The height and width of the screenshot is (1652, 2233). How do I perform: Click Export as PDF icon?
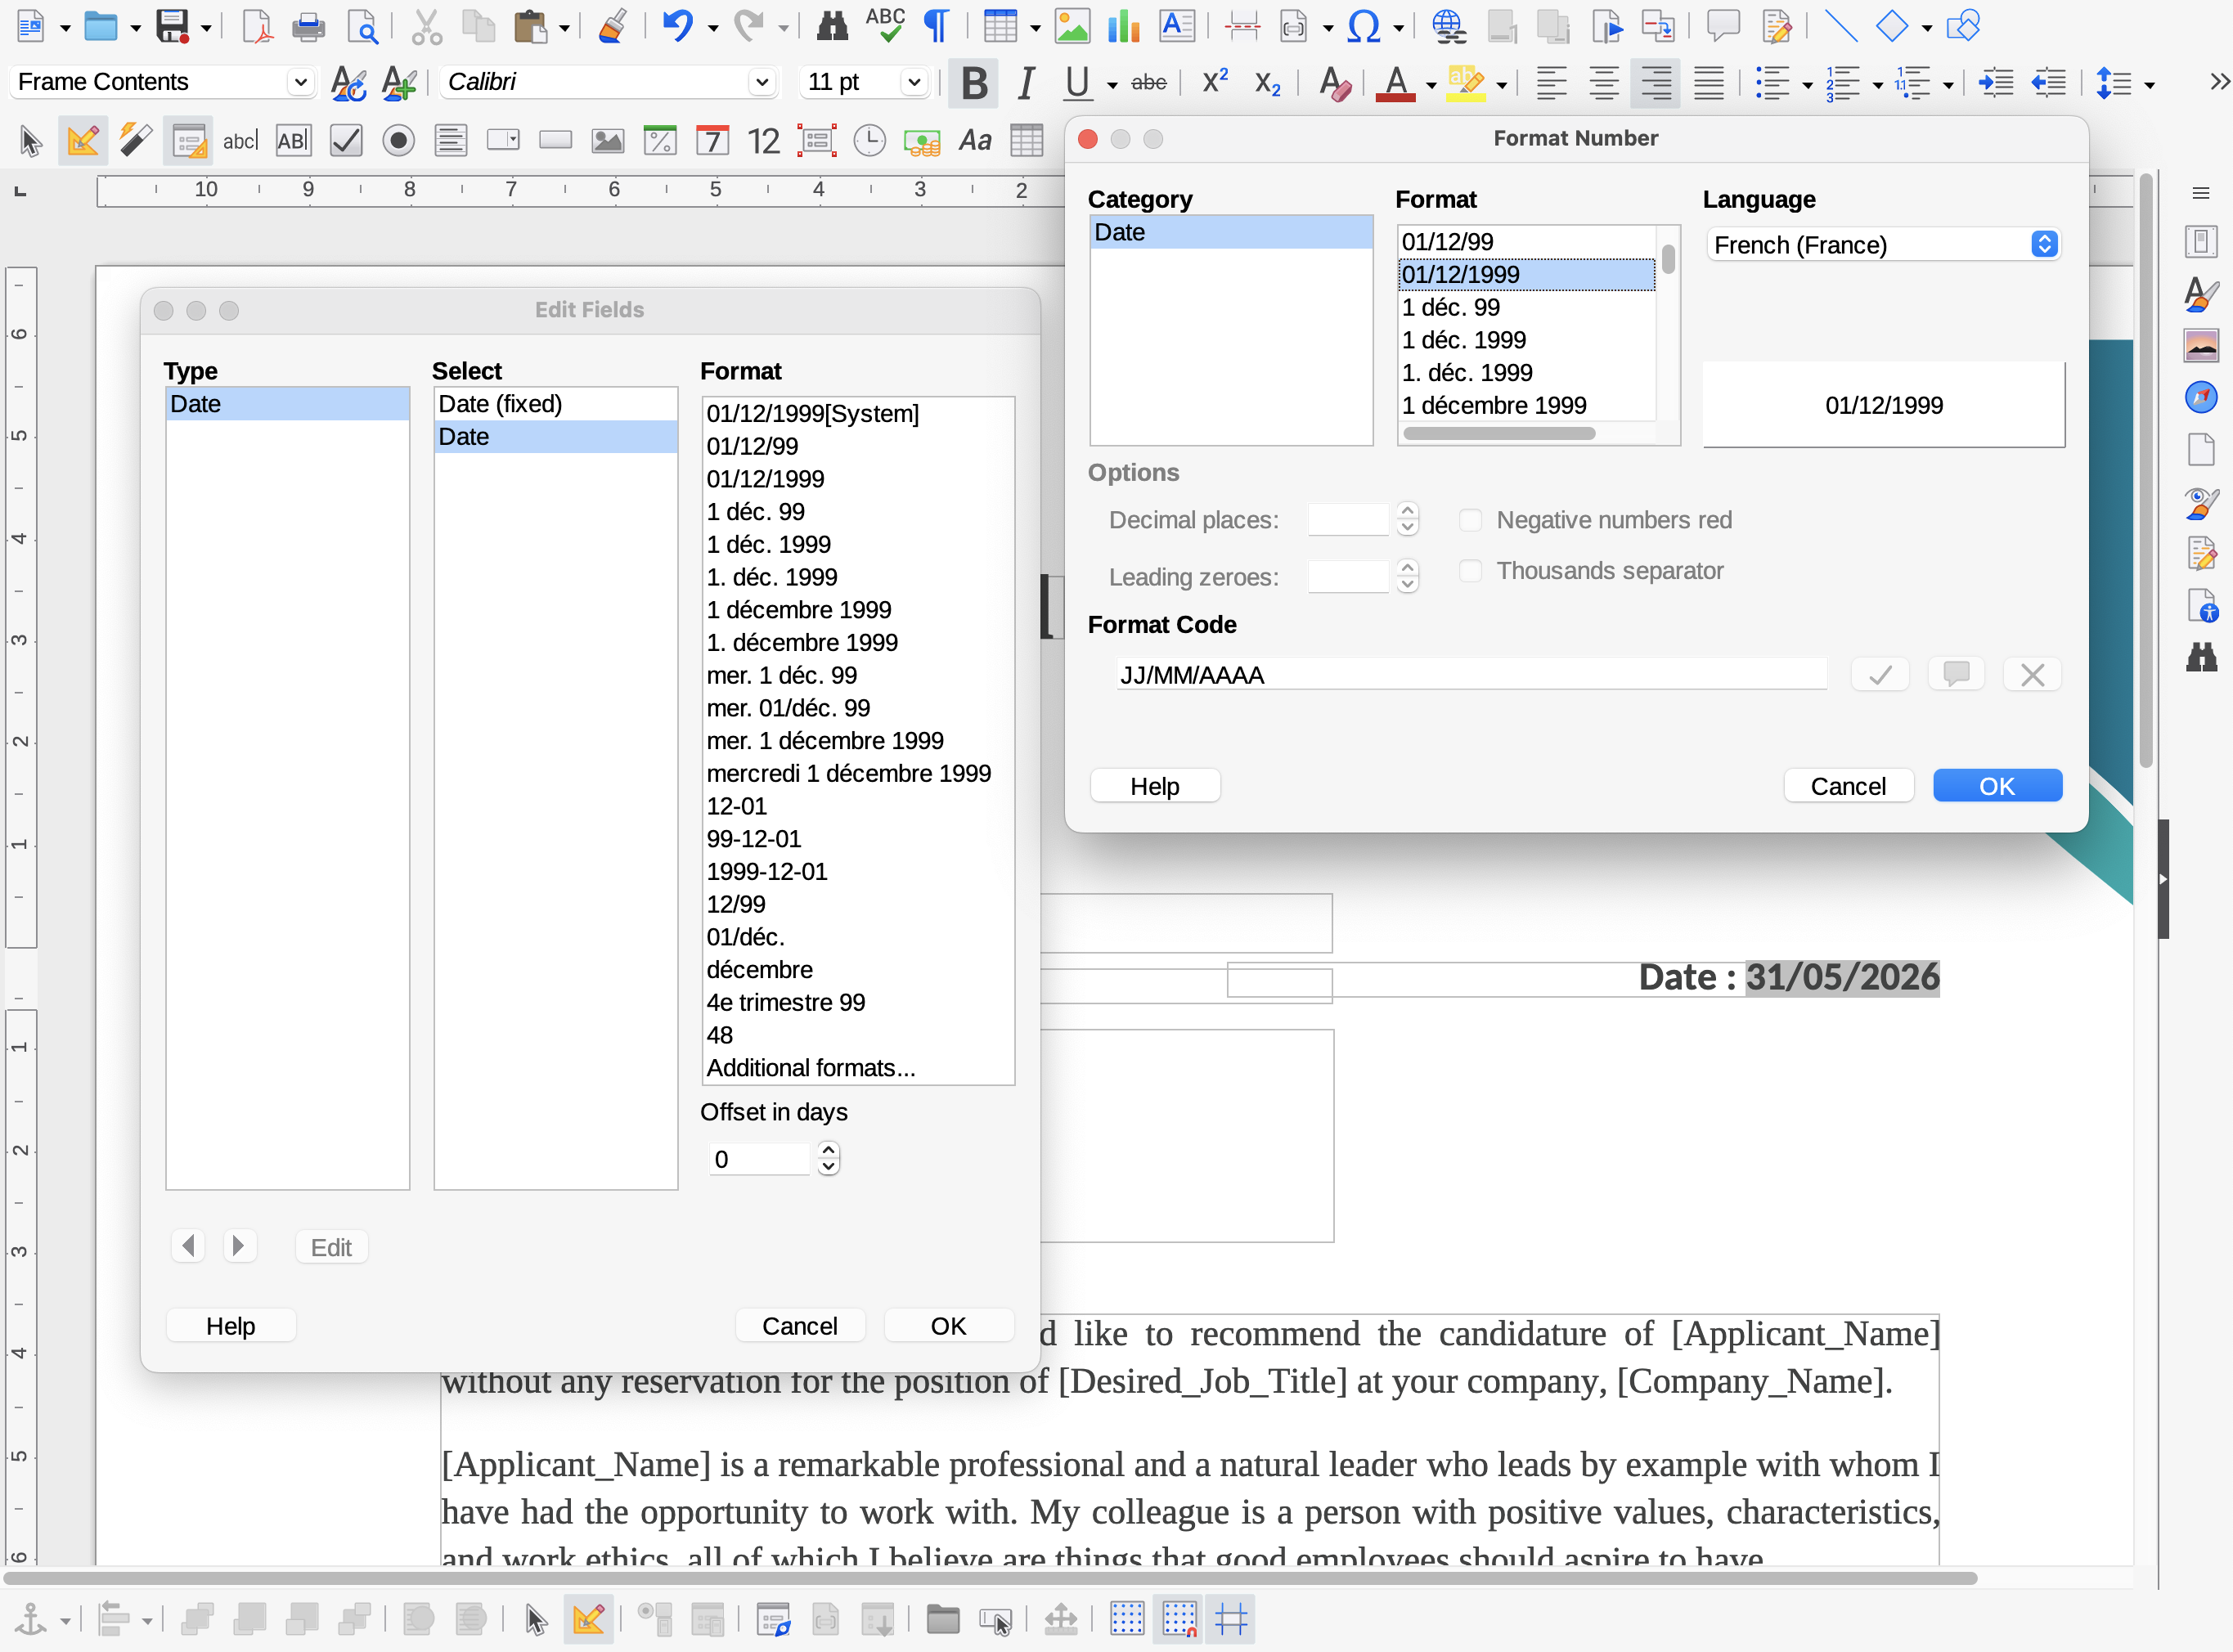coord(257,26)
